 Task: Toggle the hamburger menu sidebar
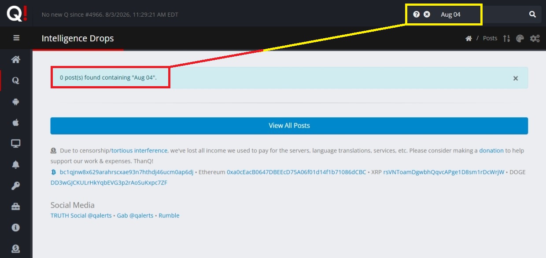(16, 38)
